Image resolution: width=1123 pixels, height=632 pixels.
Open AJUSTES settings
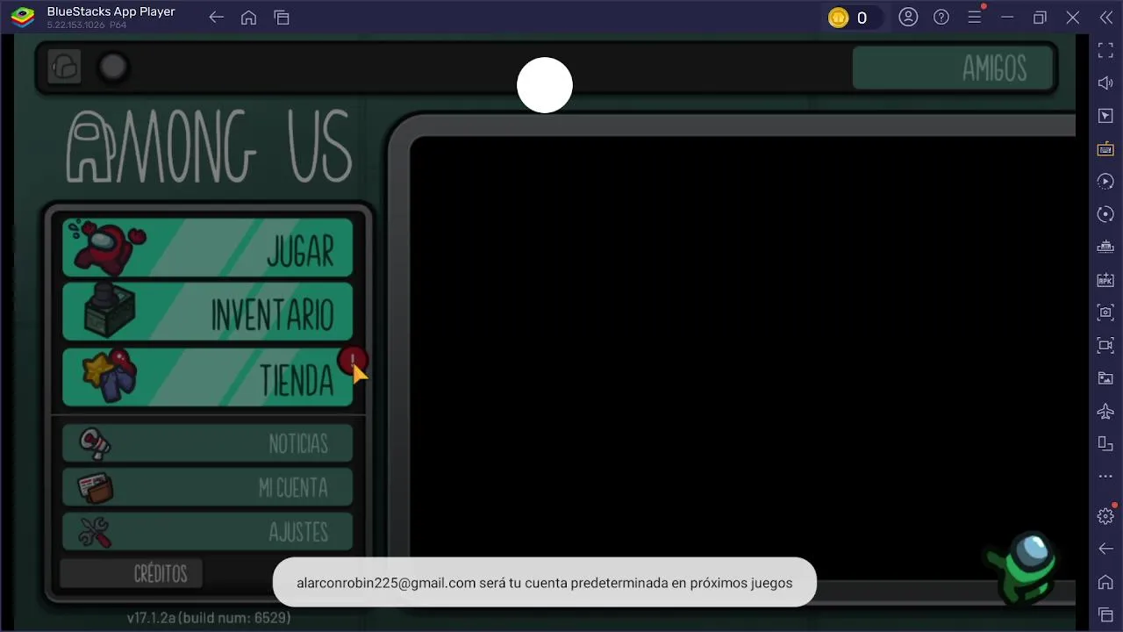tap(207, 531)
